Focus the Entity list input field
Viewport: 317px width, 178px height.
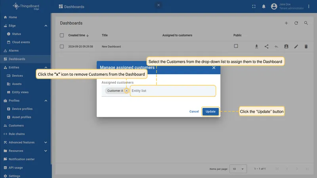tap(173, 91)
